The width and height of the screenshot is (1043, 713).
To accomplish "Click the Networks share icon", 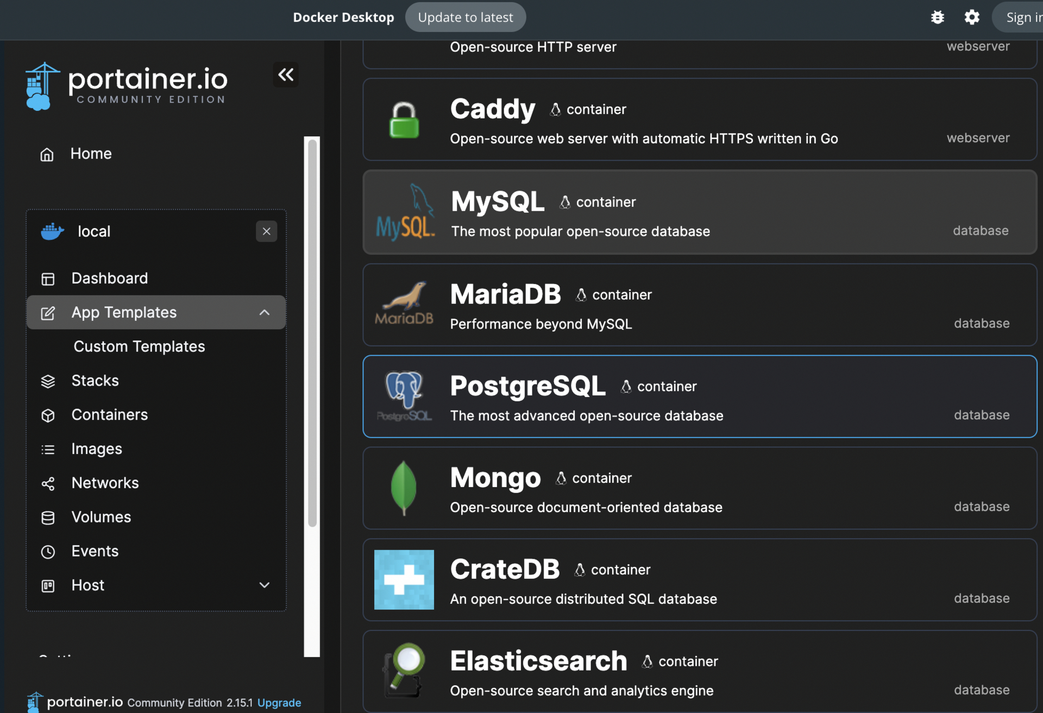I will (48, 483).
